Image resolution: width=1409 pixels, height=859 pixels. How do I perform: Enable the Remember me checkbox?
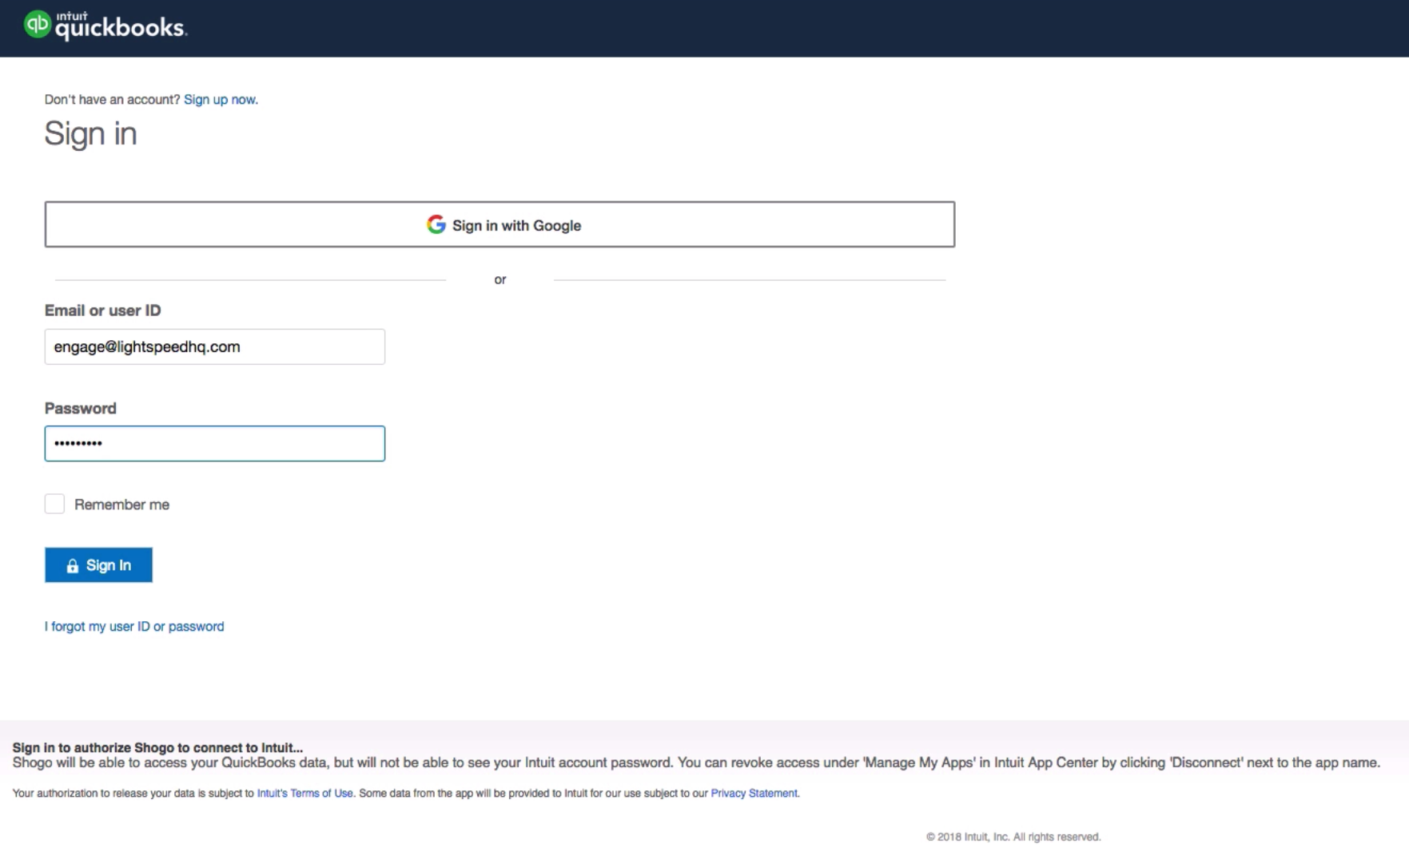tap(54, 504)
